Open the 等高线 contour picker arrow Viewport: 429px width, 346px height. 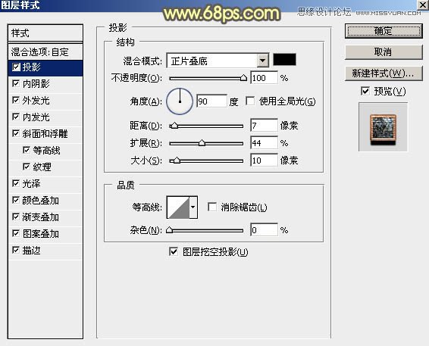click(193, 207)
